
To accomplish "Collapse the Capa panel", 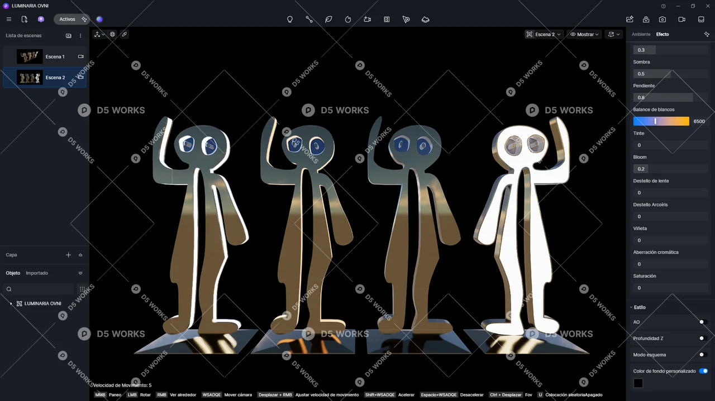I will pyautogui.click(x=80, y=255).
